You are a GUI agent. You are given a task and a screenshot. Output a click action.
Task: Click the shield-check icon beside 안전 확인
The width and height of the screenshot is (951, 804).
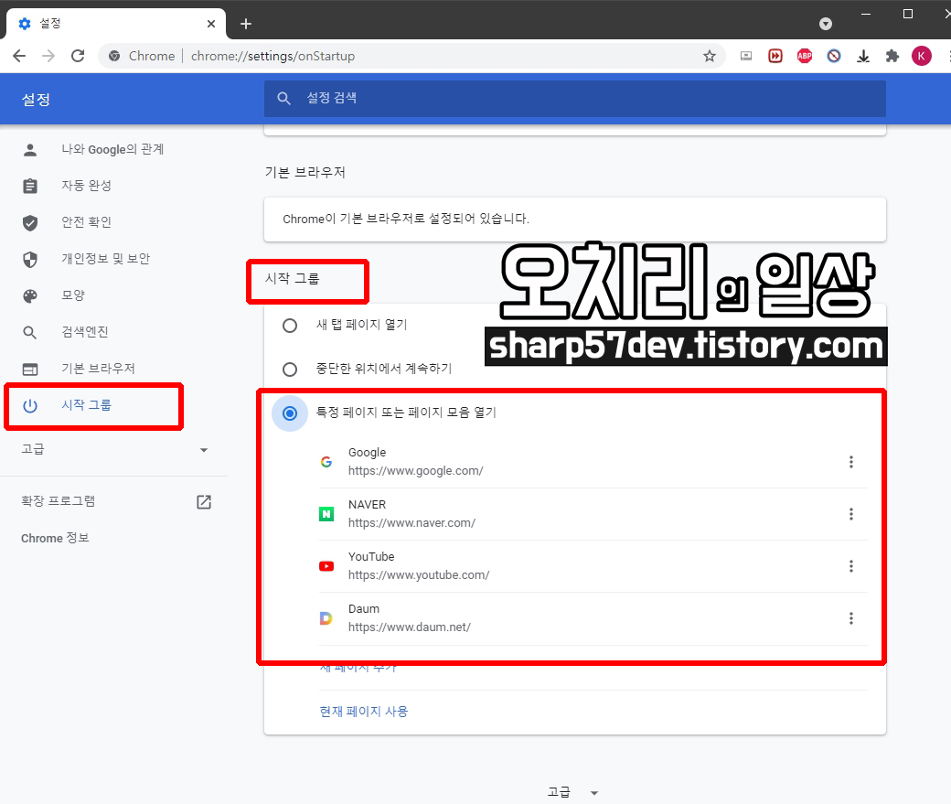pyautogui.click(x=29, y=222)
